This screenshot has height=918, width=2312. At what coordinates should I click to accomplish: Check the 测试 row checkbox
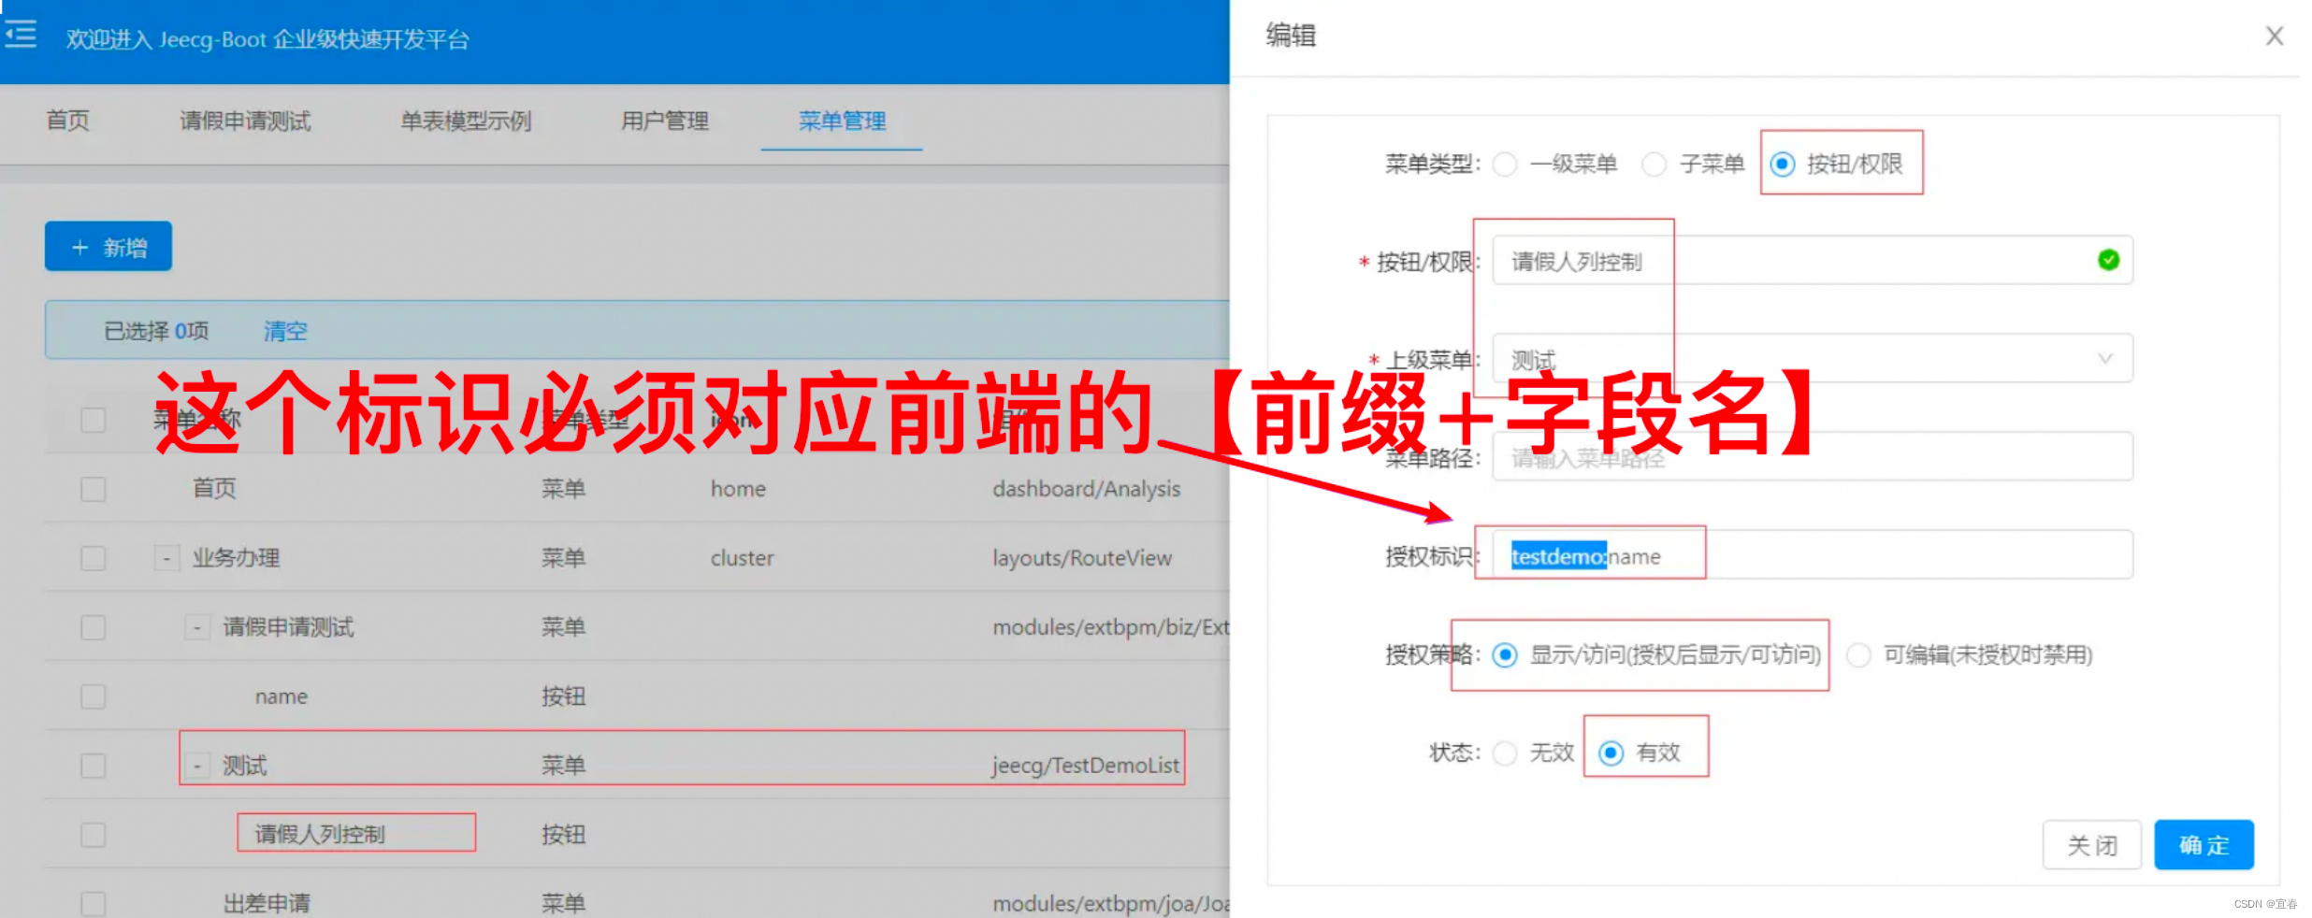(x=93, y=766)
